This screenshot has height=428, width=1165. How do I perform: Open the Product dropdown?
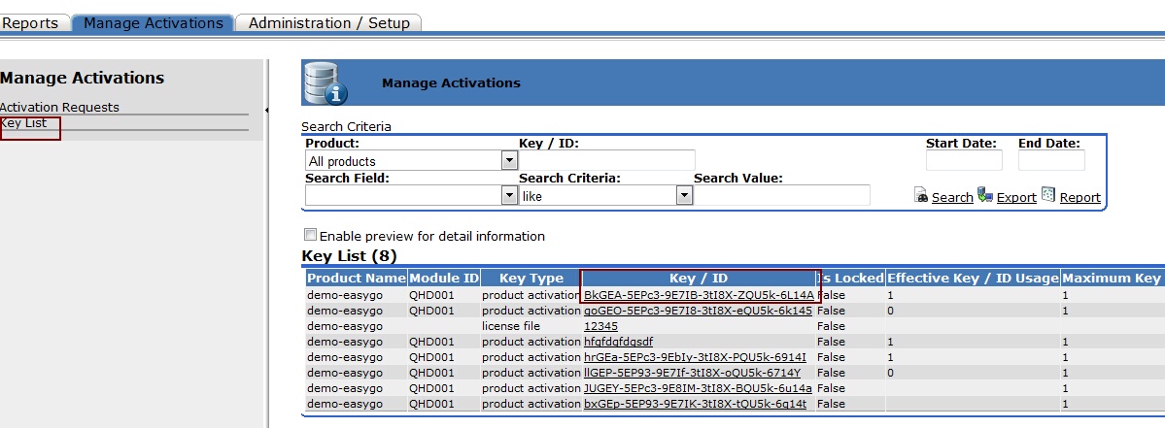[509, 161]
